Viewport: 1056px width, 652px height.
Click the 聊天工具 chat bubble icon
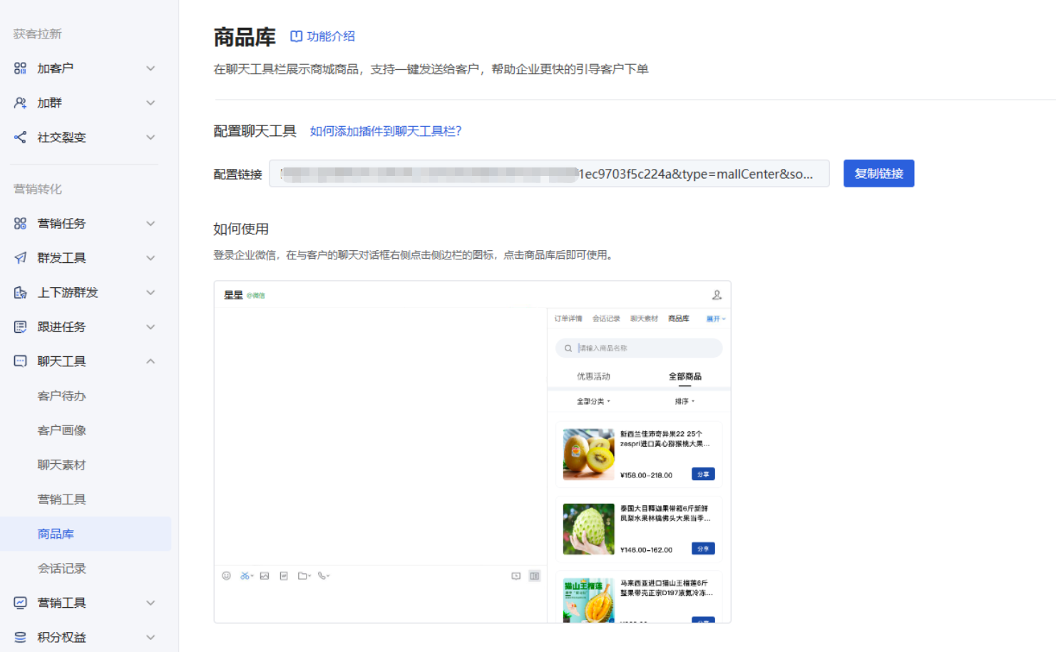20,361
